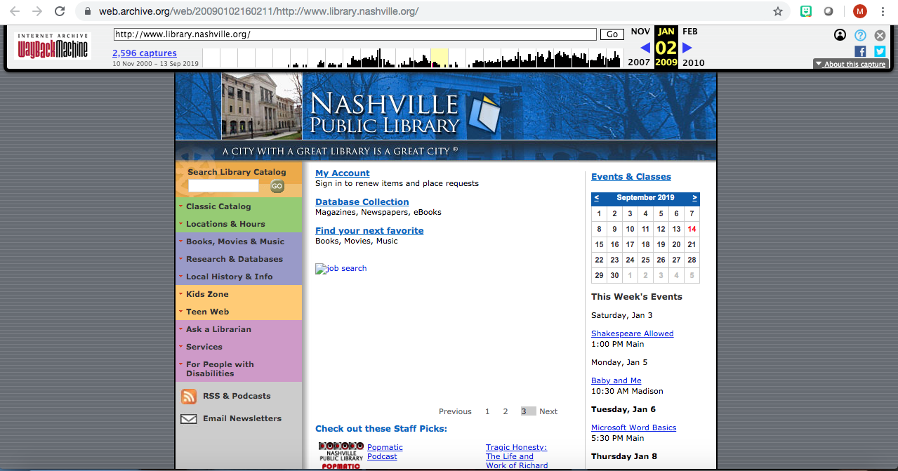
Task: Click the Wayback Machine logo
Action: click(53, 46)
